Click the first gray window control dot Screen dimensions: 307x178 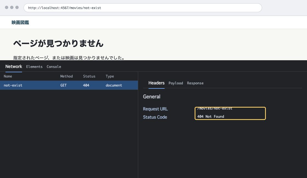(7, 7)
